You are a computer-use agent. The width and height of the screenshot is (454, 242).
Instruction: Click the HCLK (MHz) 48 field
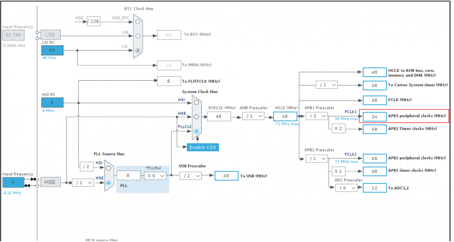tap(285, 117)
